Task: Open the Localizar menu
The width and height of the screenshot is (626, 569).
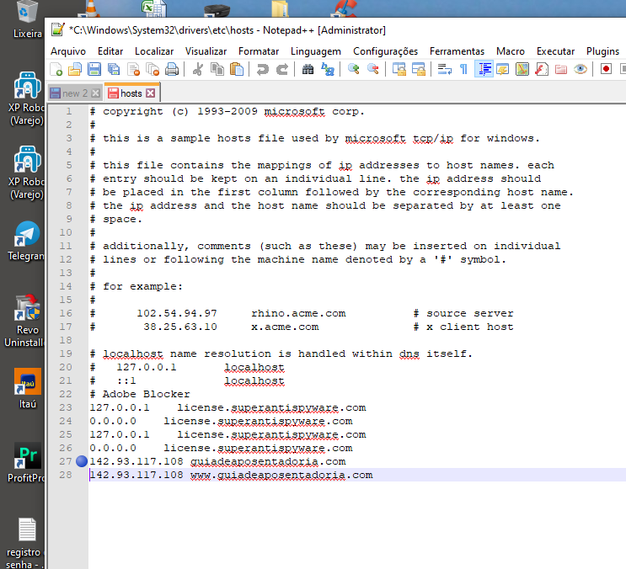Action: pyautogui.click(x=154, y=51)
